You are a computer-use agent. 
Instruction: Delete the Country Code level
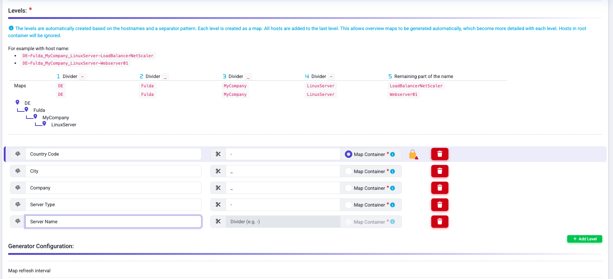coord(439,154)
